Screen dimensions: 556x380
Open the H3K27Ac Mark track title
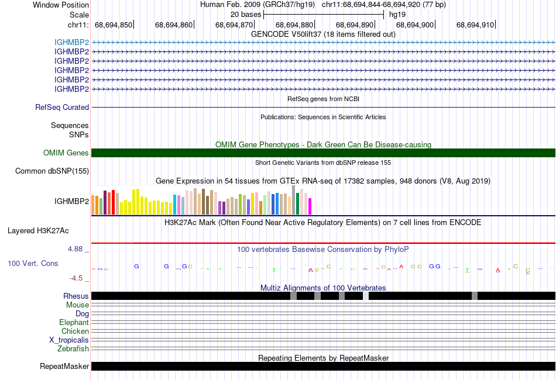coord(323,222)
